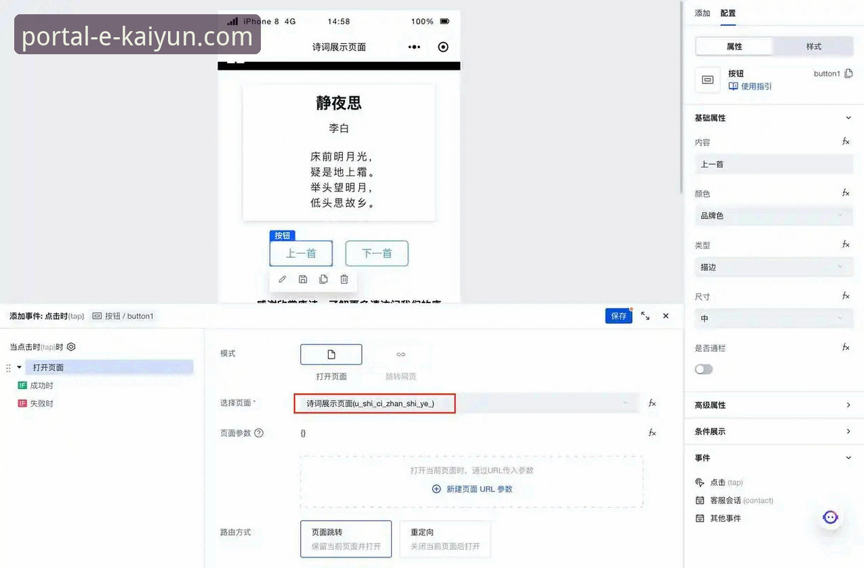Delete the button with trash icon
The width and height of the screenshot is (864, 568).
point(344,279)
